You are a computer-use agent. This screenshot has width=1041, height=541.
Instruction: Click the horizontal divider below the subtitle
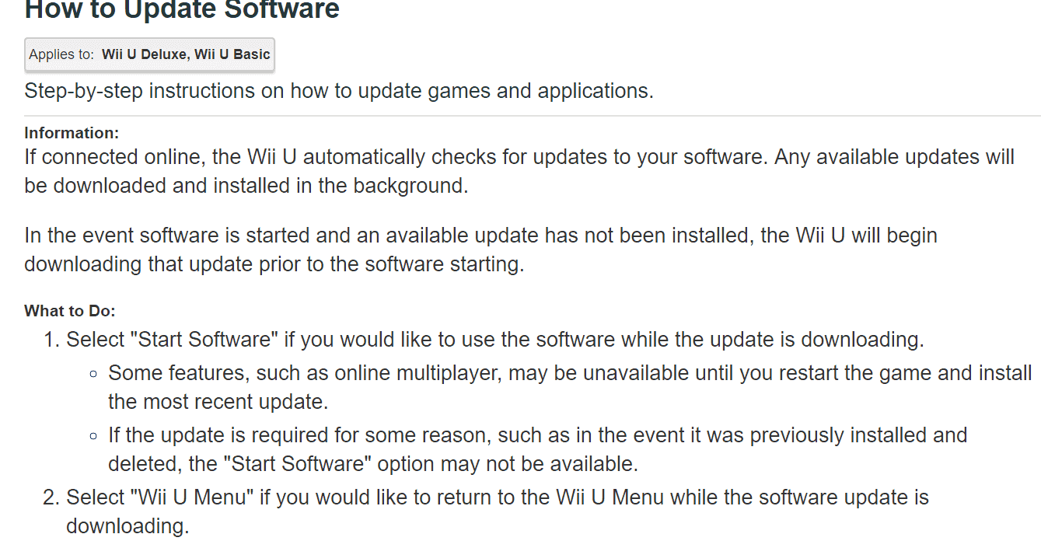click(533, 116)
